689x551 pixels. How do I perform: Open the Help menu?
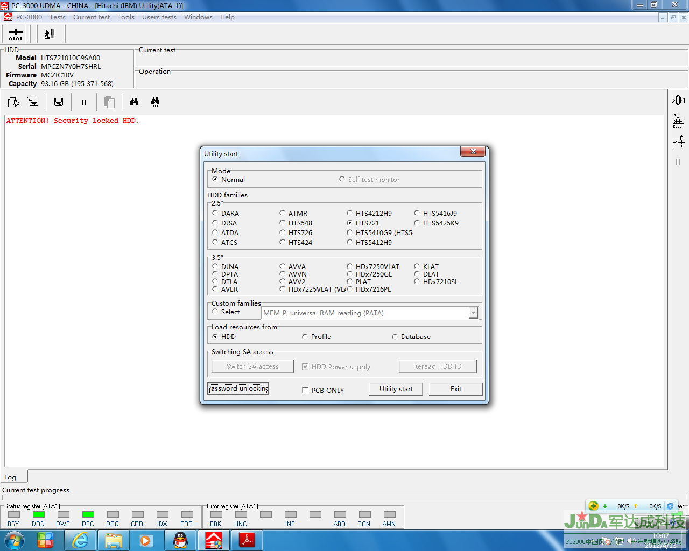click(227, 17)
